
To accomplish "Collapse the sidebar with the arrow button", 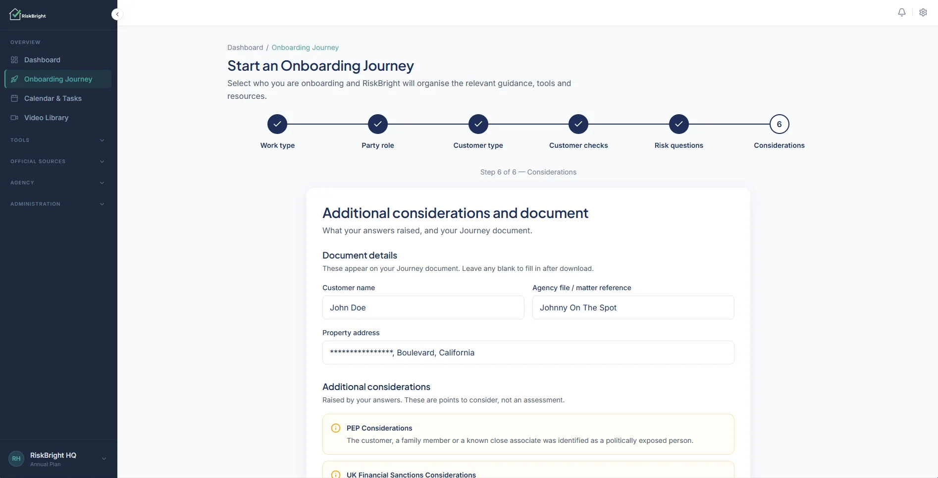I will click(x=117, y=14).
